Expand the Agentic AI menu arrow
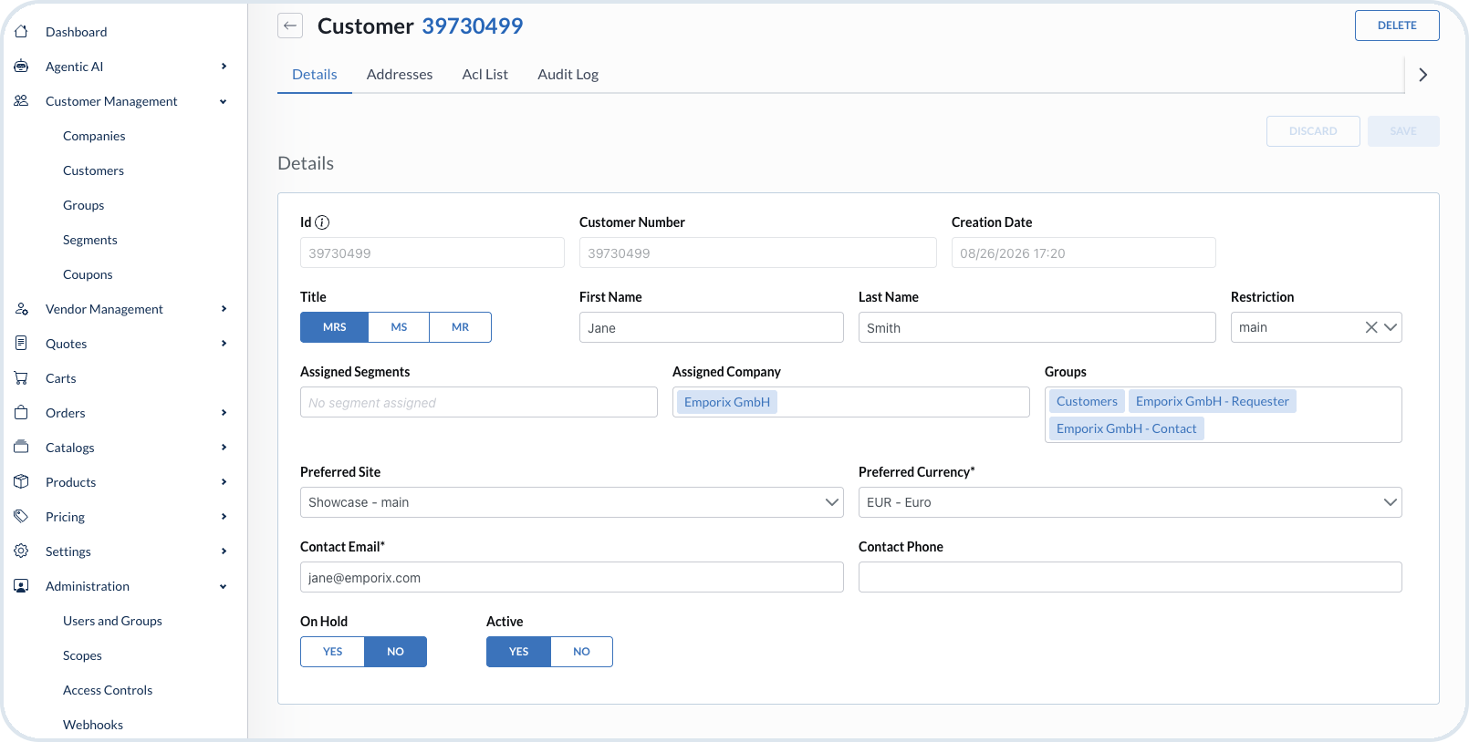This screenshot has height=742, width=1469. (224, 67)
